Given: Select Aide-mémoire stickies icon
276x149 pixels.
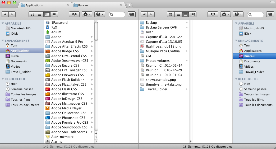Looking at the screenshot, I should tap(48, 137).
